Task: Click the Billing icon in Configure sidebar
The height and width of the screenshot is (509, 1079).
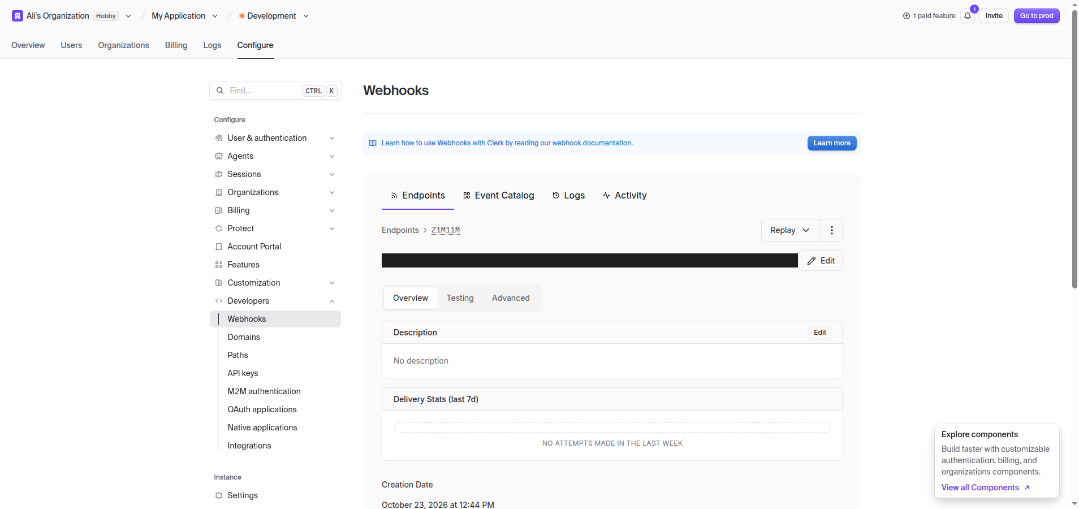Action: [219, 210]
